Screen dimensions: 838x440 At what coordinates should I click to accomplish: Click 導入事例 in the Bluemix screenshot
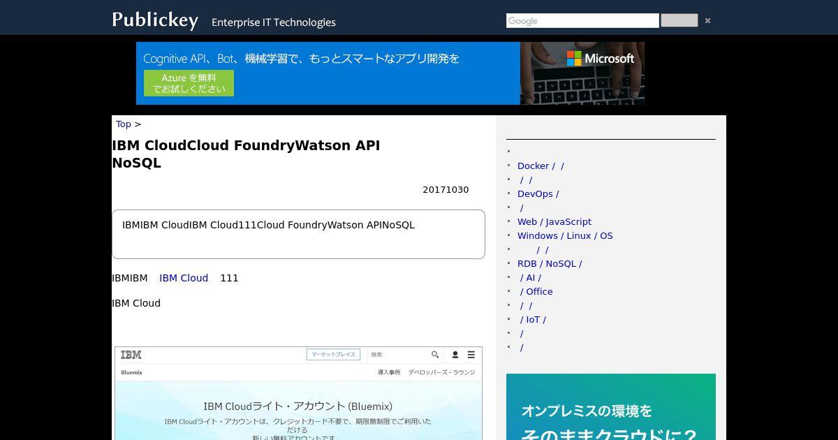pyautogui.click(x=389, y=372)
